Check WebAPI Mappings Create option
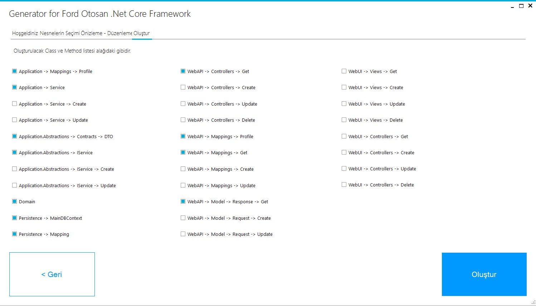The width and height of the screenshot is (536, 306). click(x=183, y=169)
